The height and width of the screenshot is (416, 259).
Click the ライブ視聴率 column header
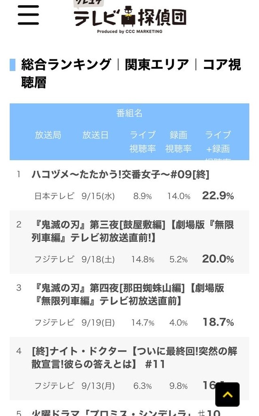[143, 141]
